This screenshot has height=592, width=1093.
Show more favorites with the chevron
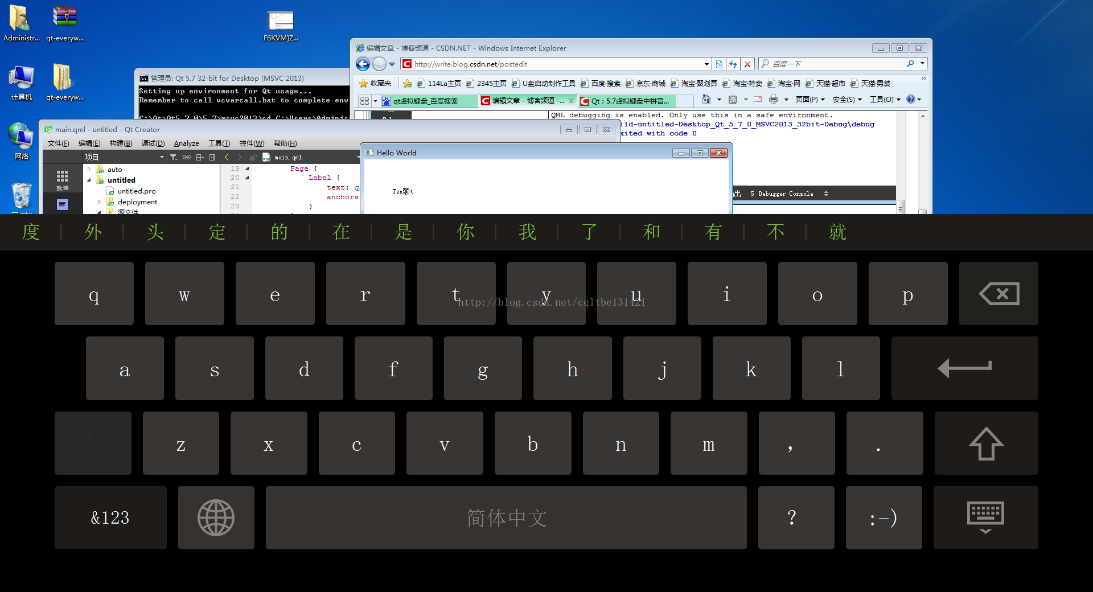coord(923,79)
